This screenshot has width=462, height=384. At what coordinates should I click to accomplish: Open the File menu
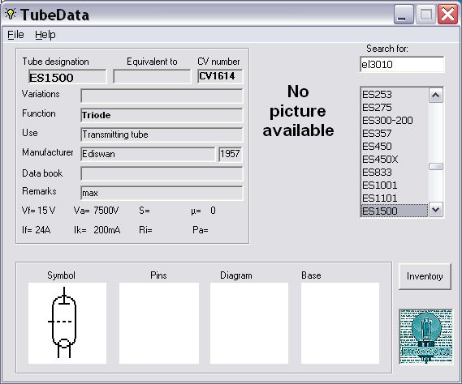[x=15, y=35]
